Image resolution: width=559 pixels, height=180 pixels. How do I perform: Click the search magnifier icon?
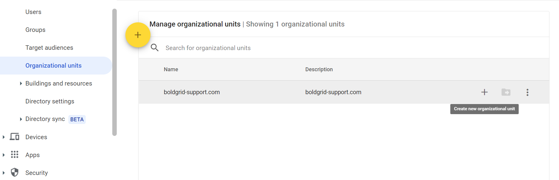(x=155, y=48)
